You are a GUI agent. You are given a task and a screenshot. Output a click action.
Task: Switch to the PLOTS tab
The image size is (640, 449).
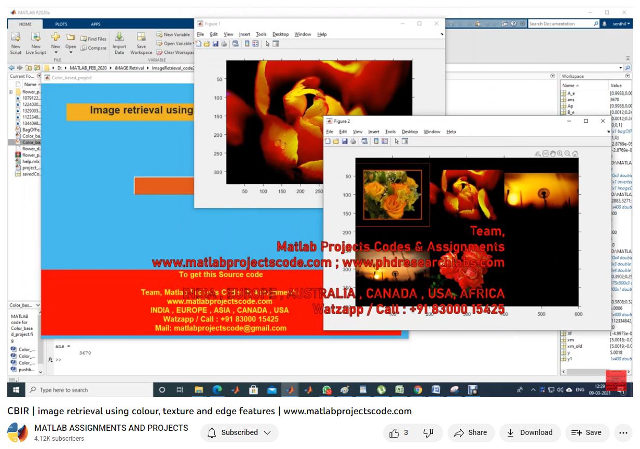[x=61, y=24]
